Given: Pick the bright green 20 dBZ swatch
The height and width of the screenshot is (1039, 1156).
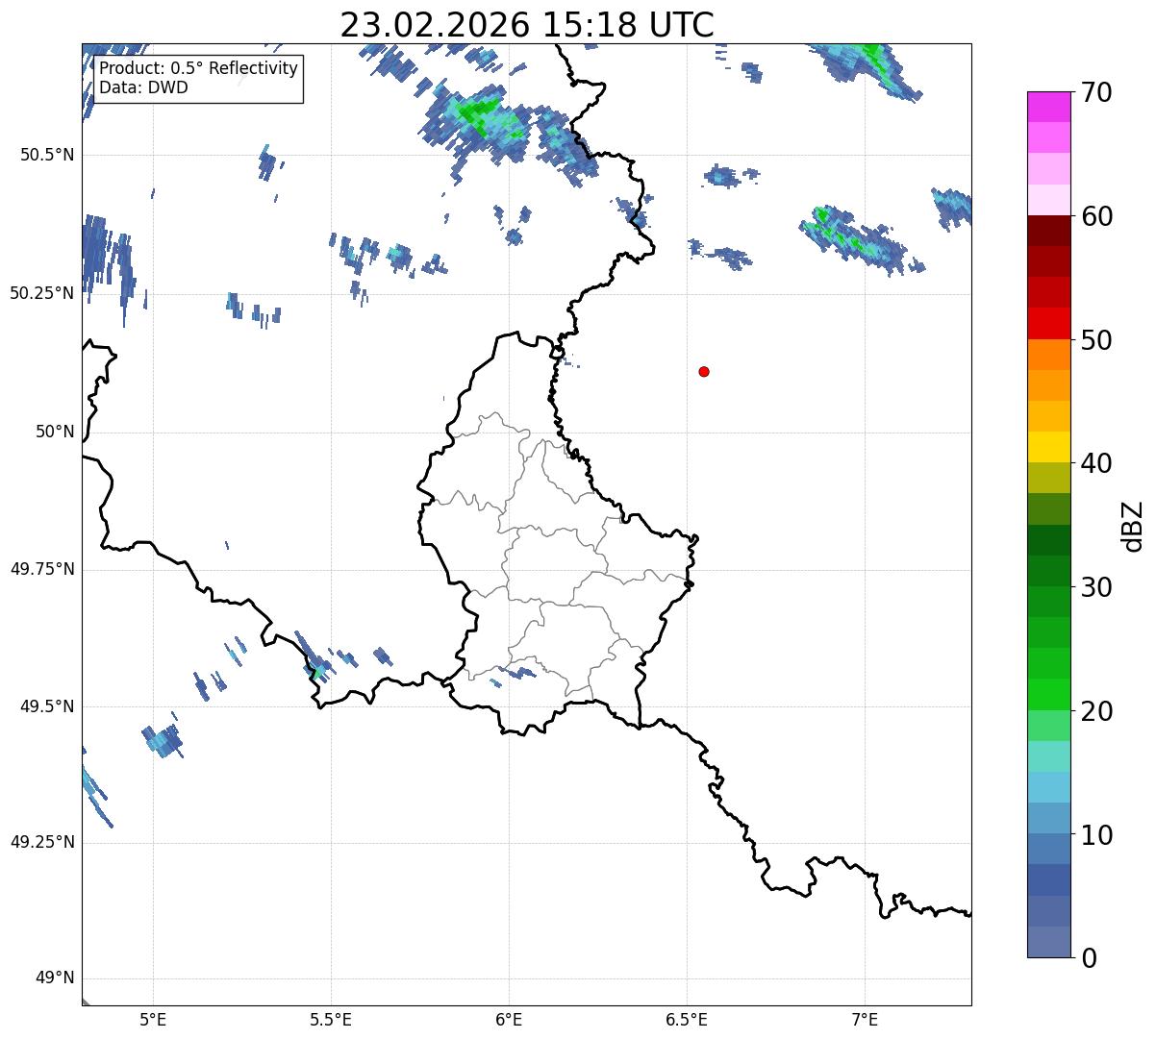Looking at the screenshot, I should click(1048, 694).
